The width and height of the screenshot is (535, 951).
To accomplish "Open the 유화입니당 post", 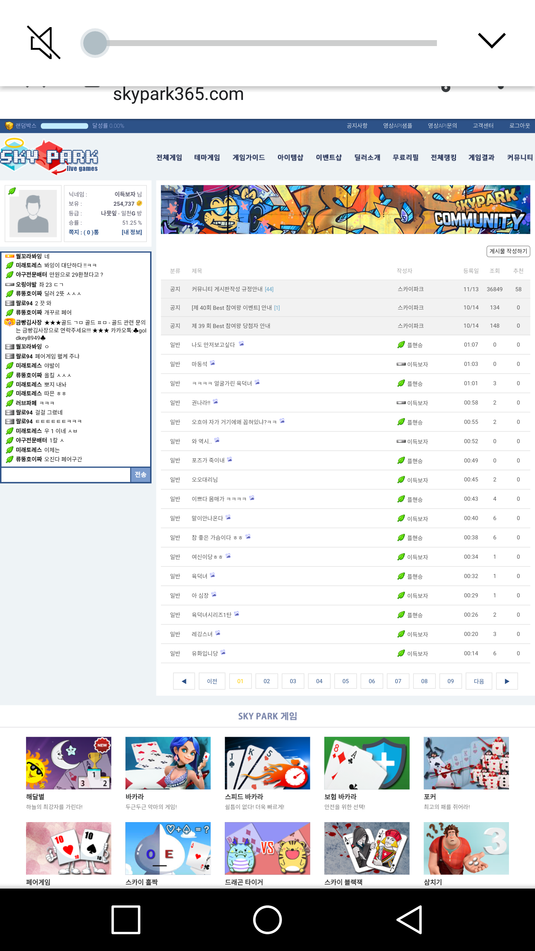I will (205, 653).
